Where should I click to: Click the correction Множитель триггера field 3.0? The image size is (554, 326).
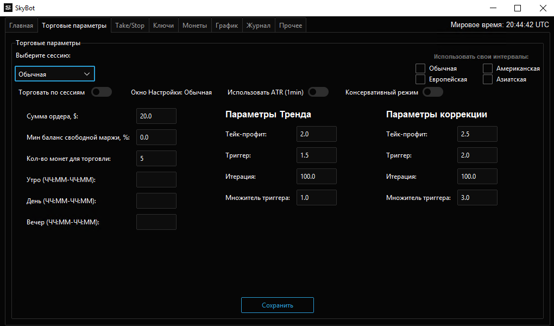(477, 198)
